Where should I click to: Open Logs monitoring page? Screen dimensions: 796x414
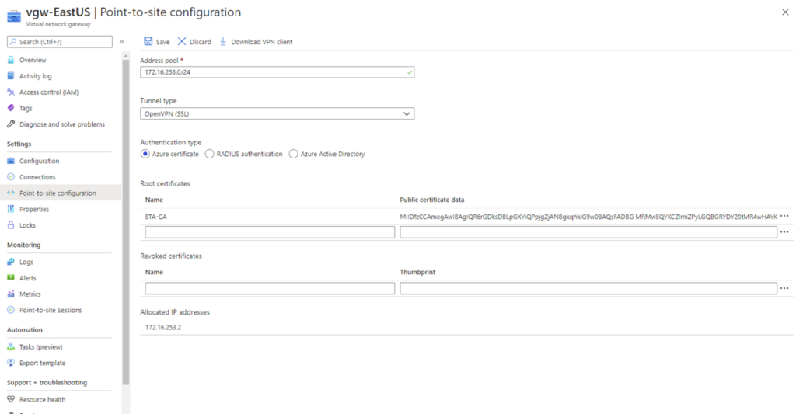coord(26,262)
